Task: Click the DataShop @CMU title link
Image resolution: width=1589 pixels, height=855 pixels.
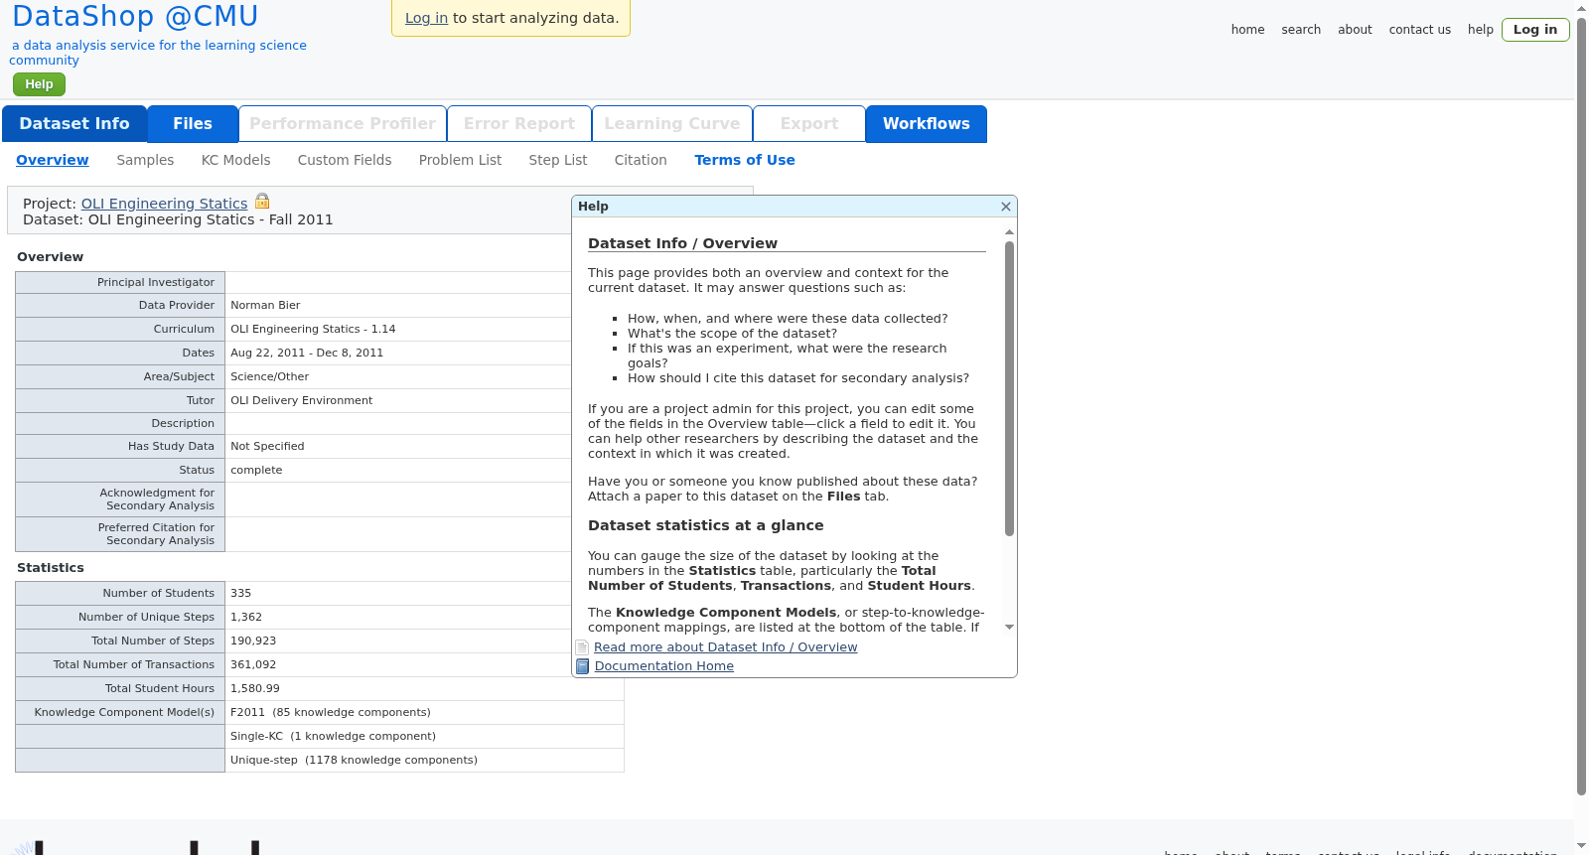Action: pyautogui.click(x=135, y=16)
